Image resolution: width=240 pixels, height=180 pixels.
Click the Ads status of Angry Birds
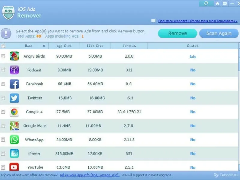(193, 57)
